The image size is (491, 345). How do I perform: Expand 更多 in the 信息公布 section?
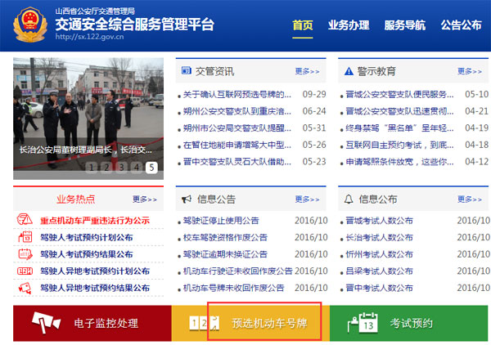[x=470, y=199]
